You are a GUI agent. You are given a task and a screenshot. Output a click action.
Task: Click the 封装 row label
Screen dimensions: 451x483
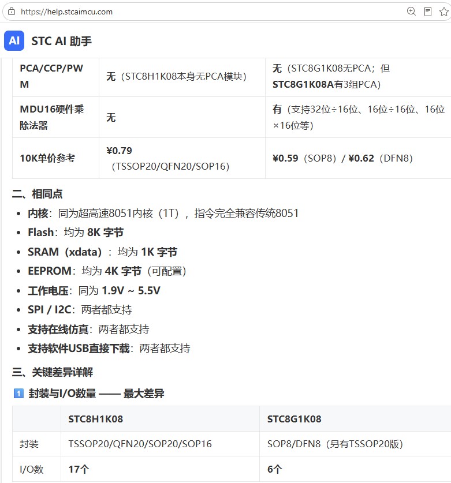(x=29, y=444)
